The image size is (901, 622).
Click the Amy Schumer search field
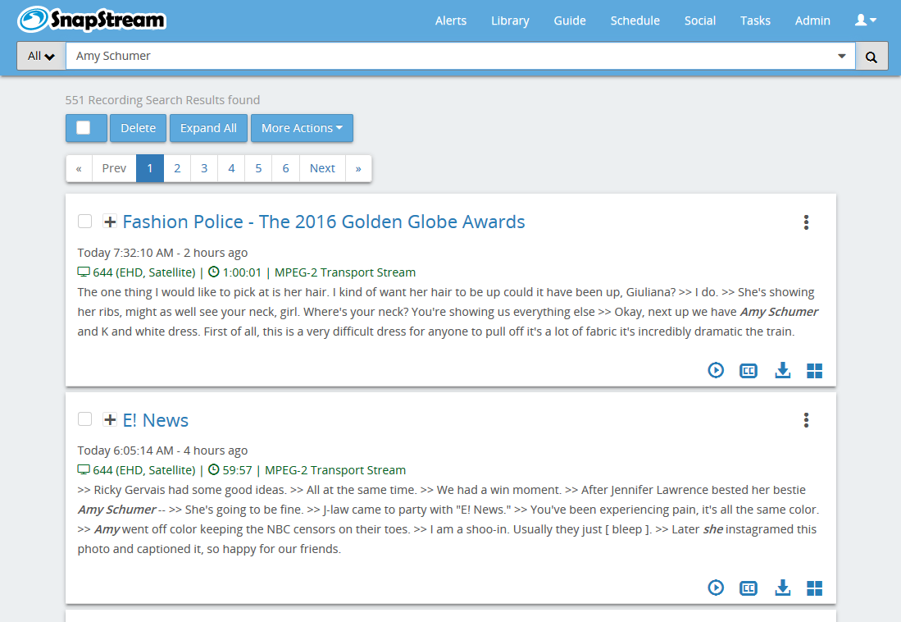pos(451,57)
